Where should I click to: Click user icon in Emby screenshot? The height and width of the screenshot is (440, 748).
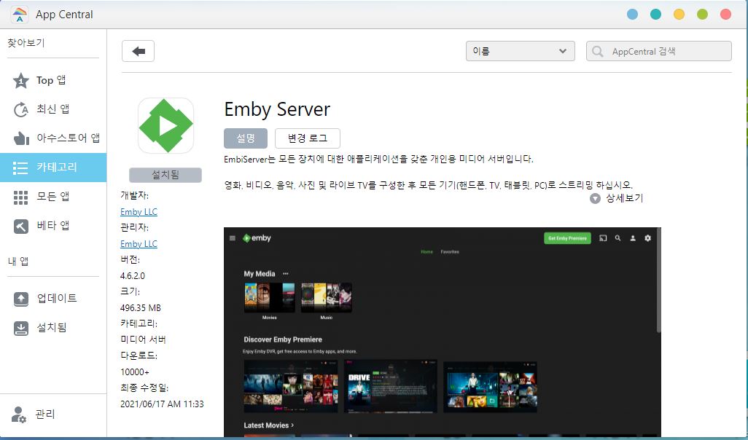pos(633,238)
